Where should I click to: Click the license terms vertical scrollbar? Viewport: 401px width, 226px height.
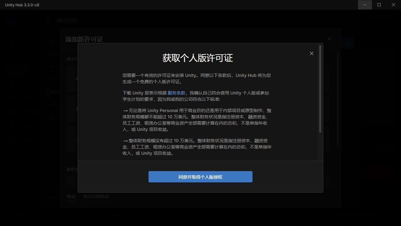point(320,89)
